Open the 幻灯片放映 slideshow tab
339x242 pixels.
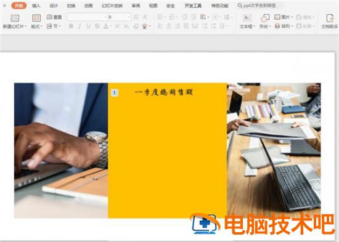(x=112, y=6)
